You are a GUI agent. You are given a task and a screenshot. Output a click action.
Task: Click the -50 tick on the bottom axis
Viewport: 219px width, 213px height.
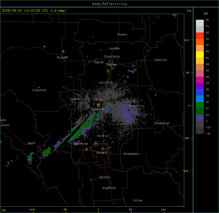pos(65,209)
